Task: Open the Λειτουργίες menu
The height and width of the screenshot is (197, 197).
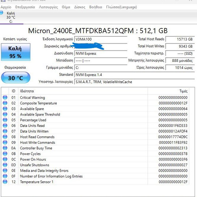Action: point(48,7)
